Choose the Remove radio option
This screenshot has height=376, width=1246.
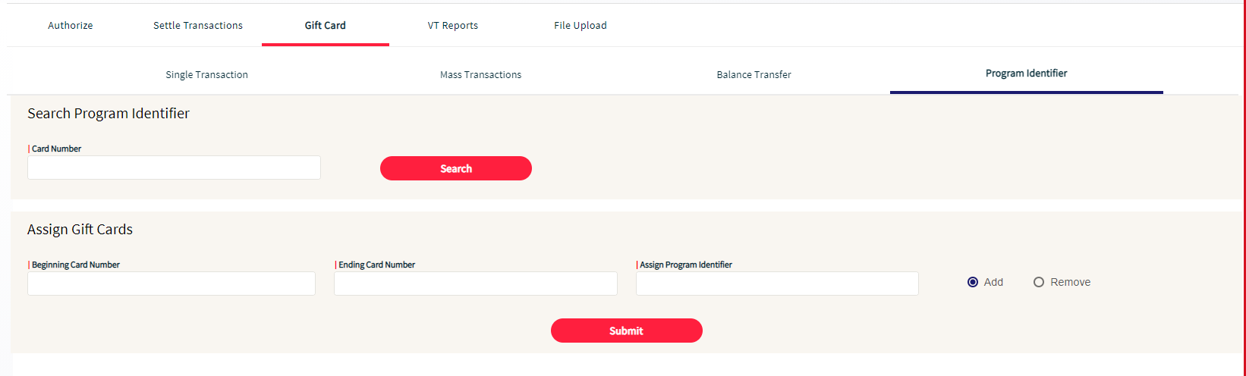[x=1039, y=282]
